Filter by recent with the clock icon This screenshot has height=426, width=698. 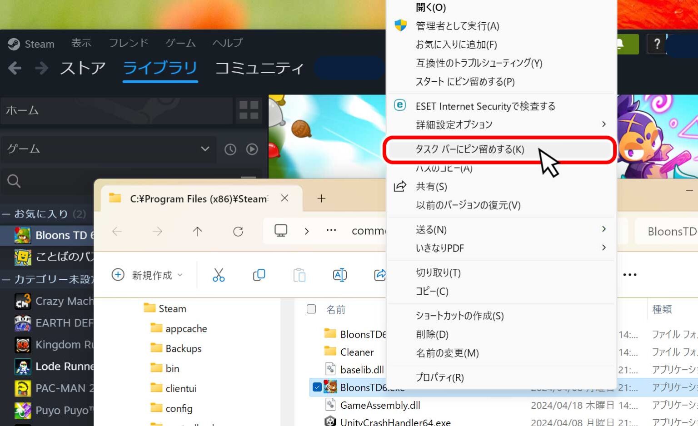230,149
